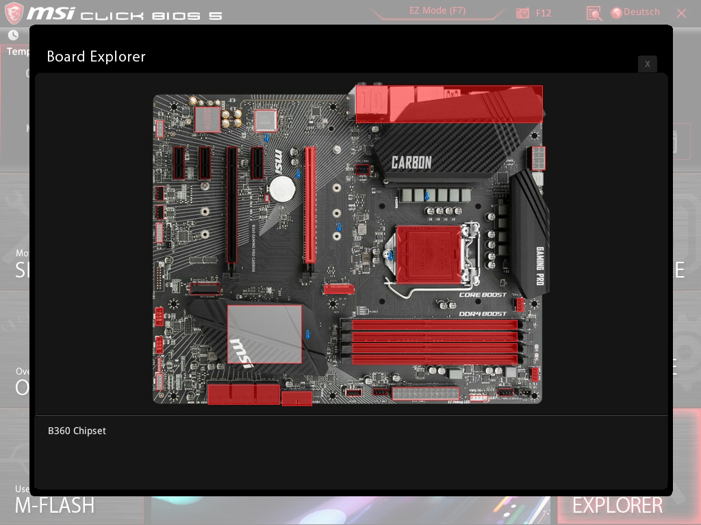
Task: Select the small red jumper beside the coin battery
Action: point(268,198)
